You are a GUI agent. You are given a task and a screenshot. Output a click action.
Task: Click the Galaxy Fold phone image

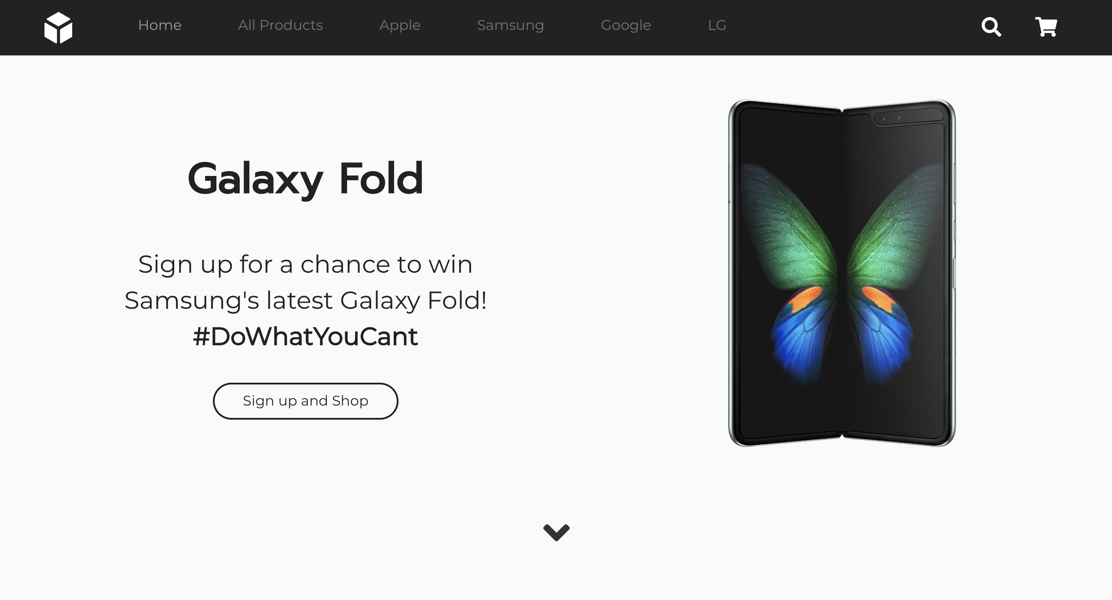pos(842,273)
